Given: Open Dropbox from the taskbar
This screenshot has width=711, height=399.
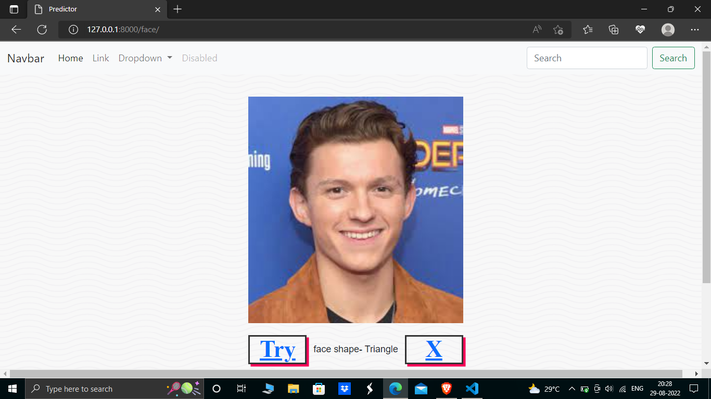Looking at the screenshot, I should pos(344,389).
